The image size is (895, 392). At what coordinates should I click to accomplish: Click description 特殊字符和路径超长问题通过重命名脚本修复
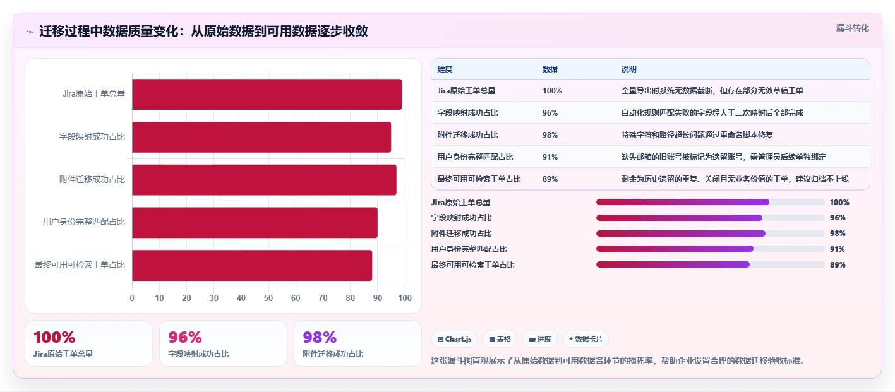pyautogui.click(x=697, y=135)
